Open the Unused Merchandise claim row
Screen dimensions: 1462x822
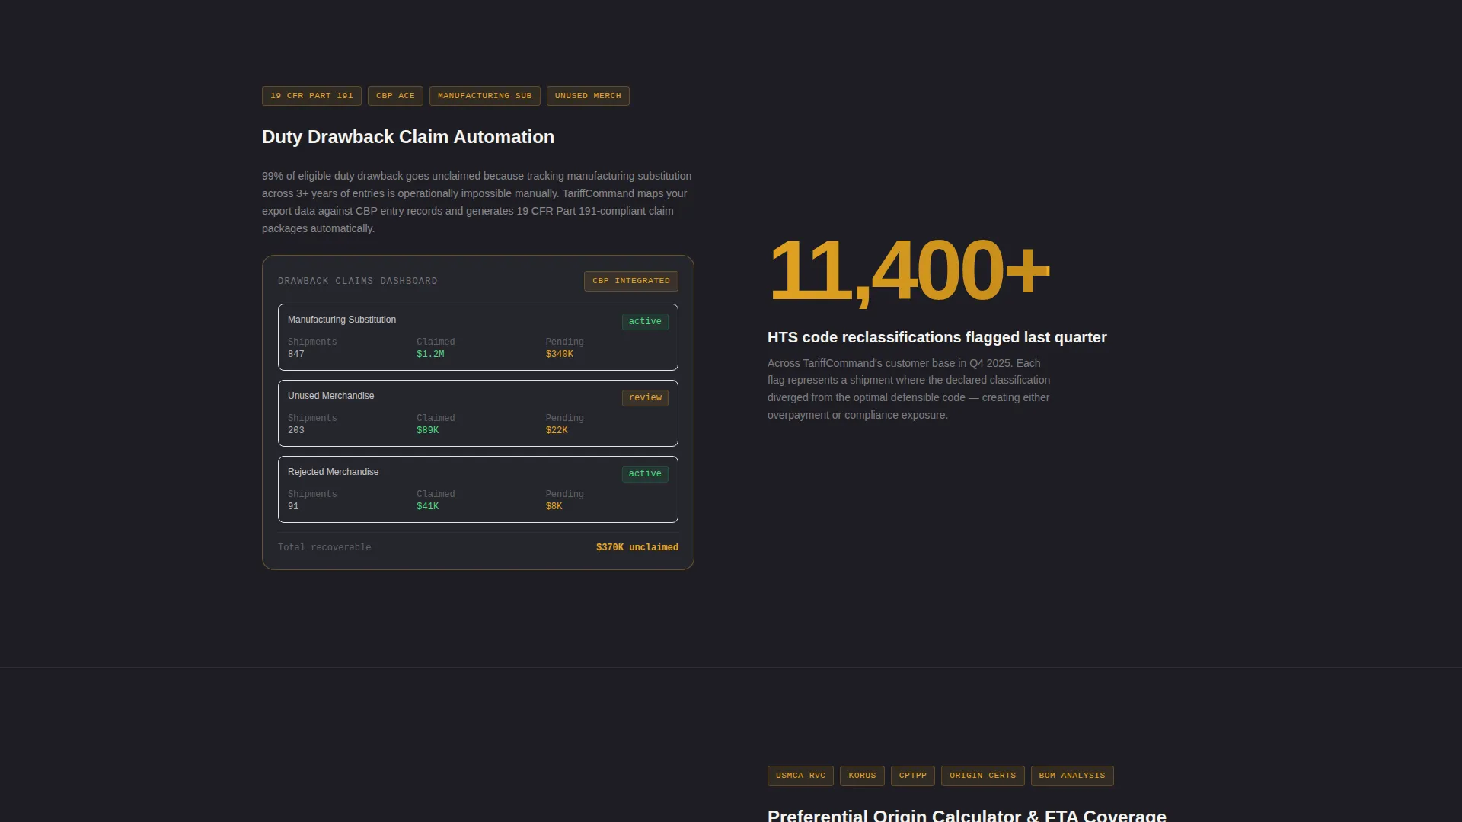[x=478, y=413]
